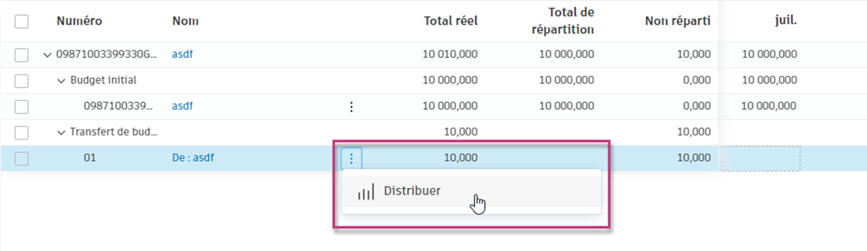Image resolution: width=867 pixels, height=251 pixels.
Task: Click the Non réparti 0,000 in the Budget initial row
Action: pos(696,81)
